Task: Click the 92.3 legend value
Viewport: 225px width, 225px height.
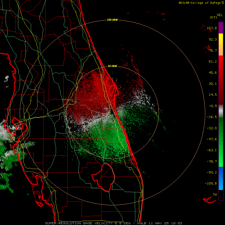Action: click(x=213, y=39)
